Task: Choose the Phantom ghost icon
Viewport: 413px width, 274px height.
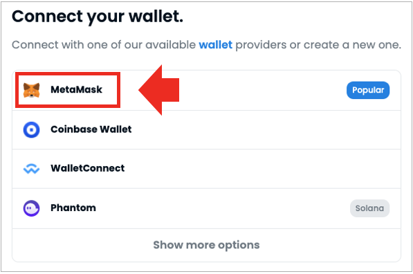Action: (x=31, y=208)
